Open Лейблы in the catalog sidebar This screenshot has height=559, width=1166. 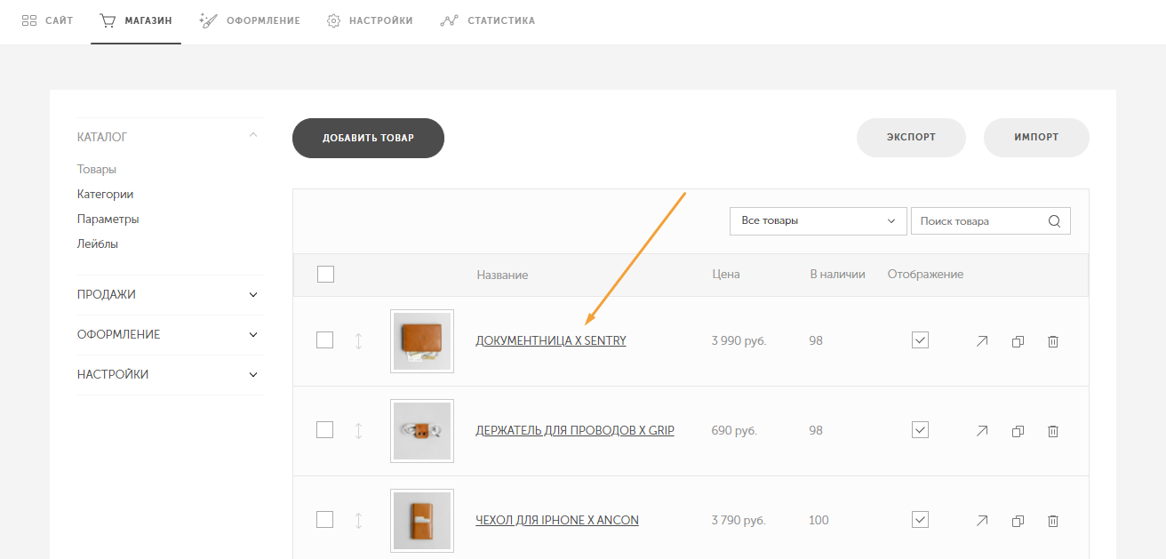[98, 244]
